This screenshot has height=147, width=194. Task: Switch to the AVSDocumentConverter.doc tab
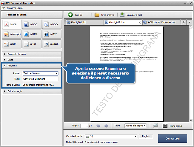(x=161, y=22)
